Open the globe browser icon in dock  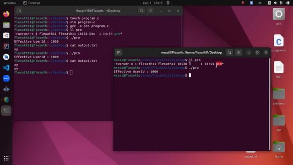(x=6, y=100)
